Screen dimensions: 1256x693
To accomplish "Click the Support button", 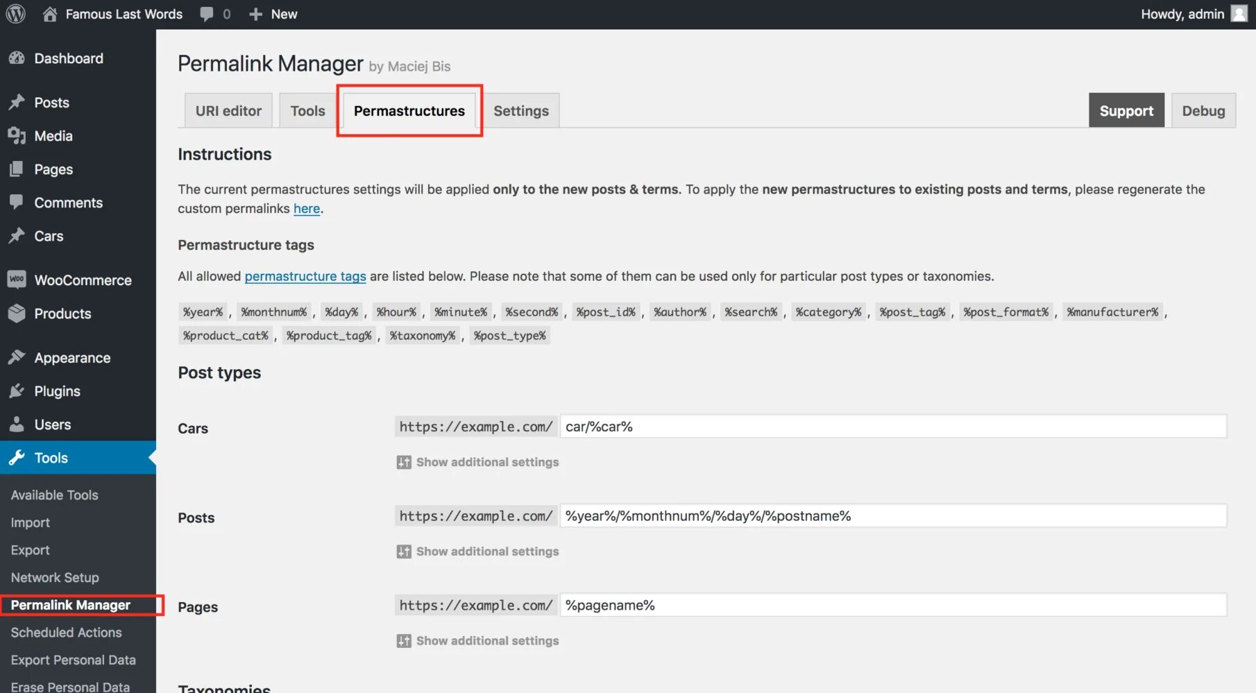I will point(1126,111).
